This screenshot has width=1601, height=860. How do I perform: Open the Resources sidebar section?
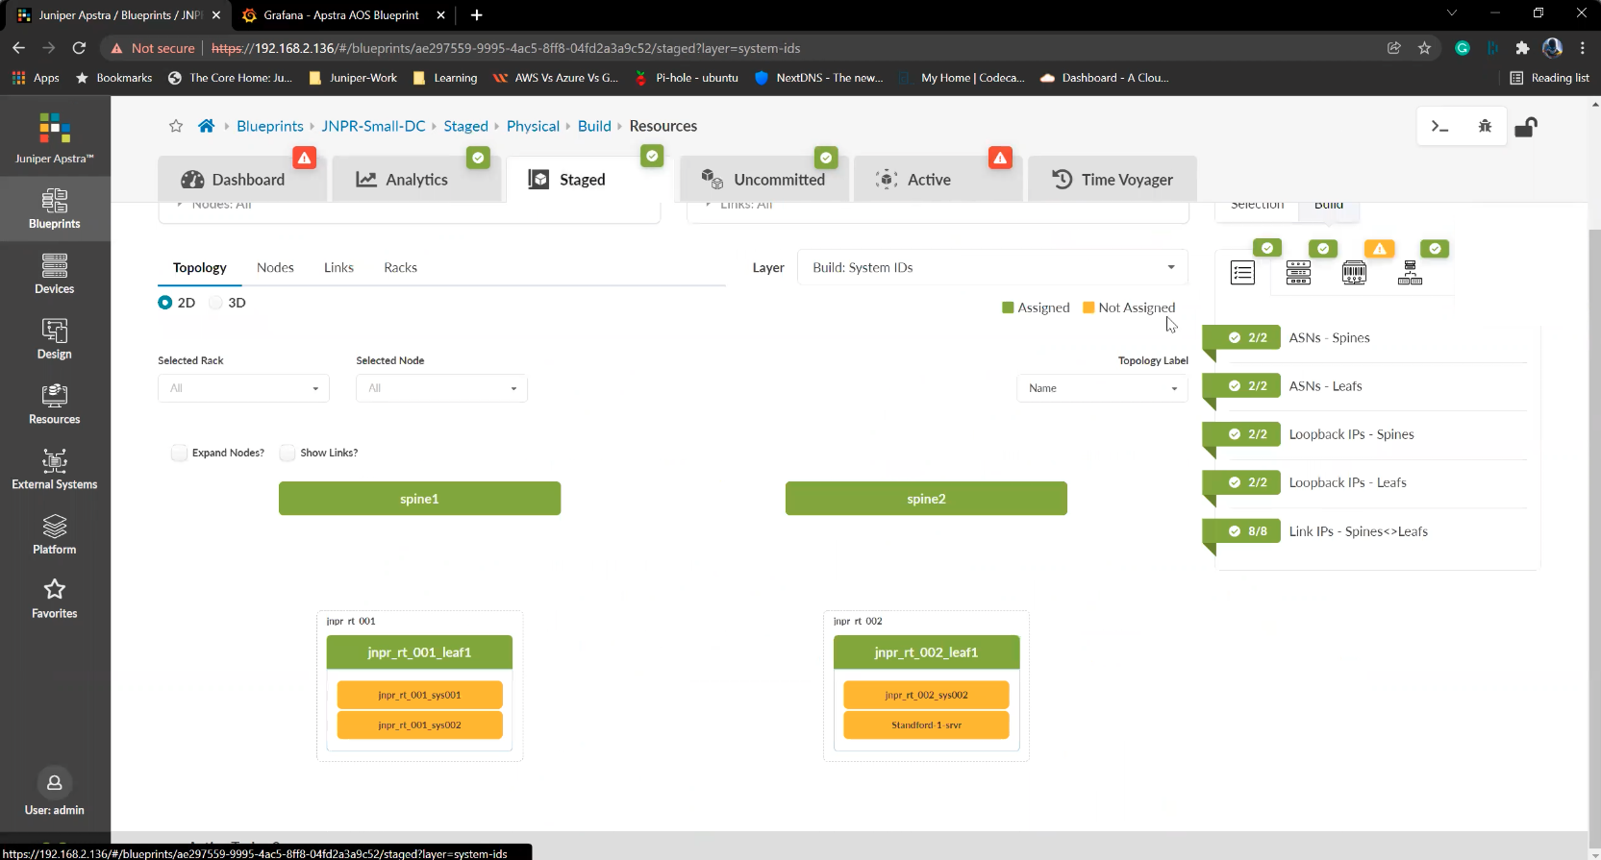55,405
